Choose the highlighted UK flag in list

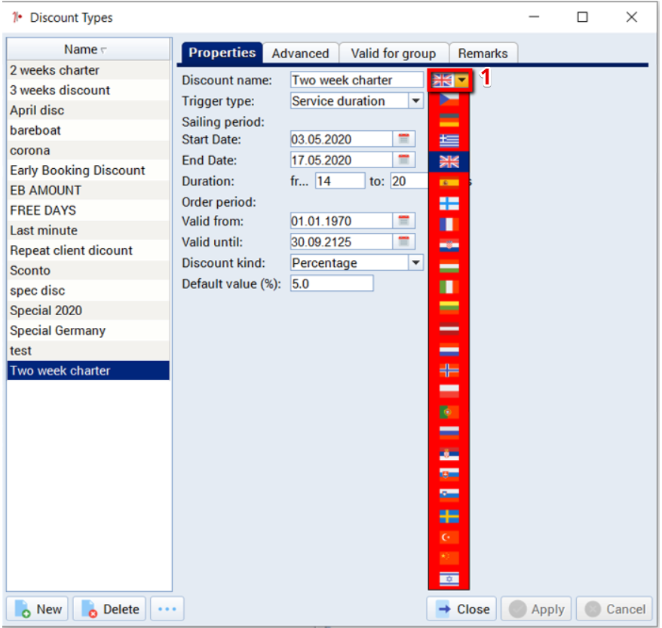click(449, 161)
